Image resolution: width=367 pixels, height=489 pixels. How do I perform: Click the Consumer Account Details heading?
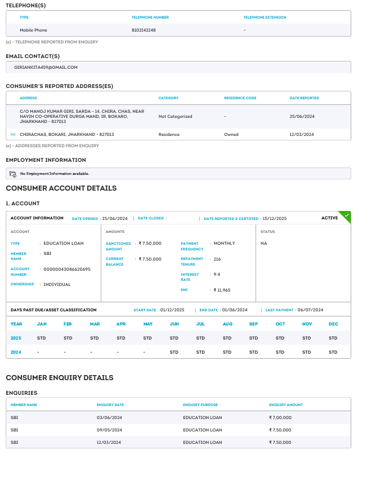click(61, 188)
